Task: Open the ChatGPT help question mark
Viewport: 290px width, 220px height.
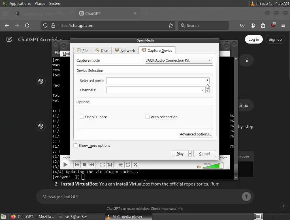Action: click(x=283, y=206)
